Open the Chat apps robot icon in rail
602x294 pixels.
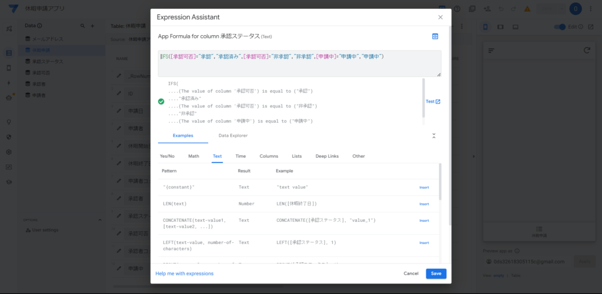coord(9,98)
